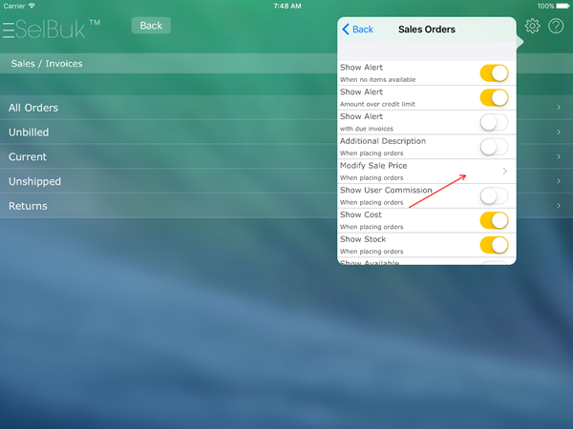The image size is (573, 429).
Task: Toggle Show Alert when no items available
Action: click(x=493, y=72)
